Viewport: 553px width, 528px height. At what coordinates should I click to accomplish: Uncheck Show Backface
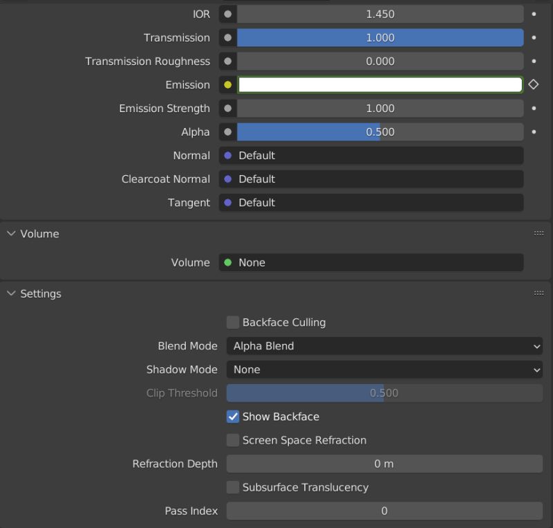232,417
